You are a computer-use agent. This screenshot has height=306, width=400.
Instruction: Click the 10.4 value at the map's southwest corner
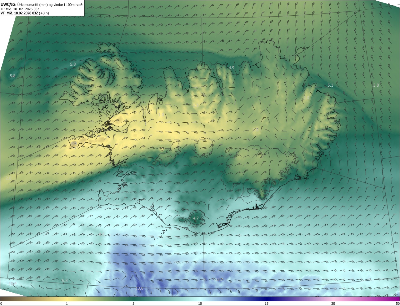point(13,283)
